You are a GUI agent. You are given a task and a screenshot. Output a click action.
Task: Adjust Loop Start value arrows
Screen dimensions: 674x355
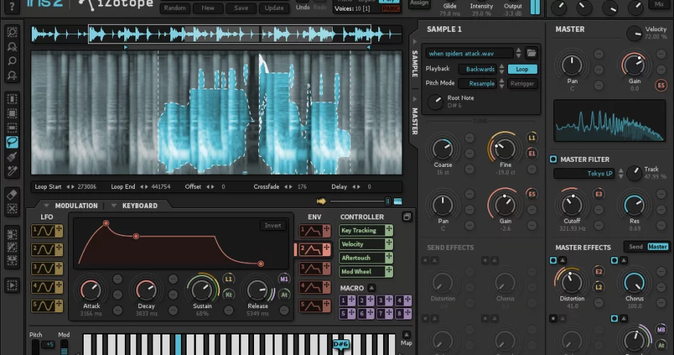point(70,187)
